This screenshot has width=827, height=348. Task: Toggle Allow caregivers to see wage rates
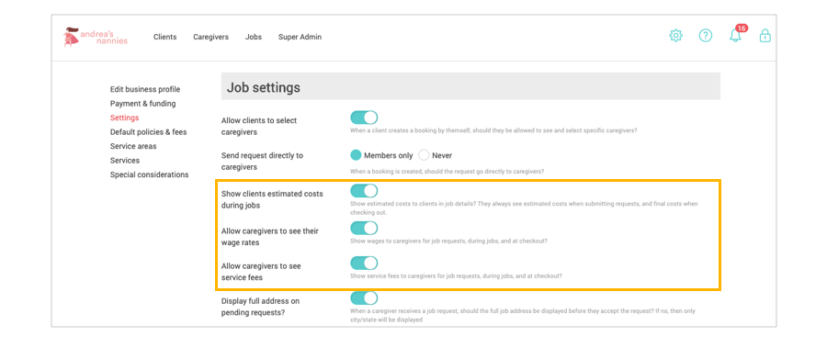364,228
